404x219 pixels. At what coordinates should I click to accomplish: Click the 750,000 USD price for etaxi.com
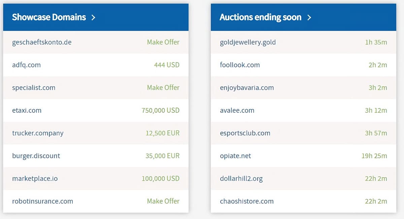[160, 110]
